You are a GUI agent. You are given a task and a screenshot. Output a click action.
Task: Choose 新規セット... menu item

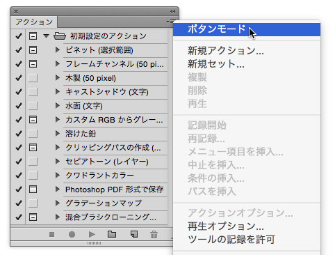coord(247,64)
